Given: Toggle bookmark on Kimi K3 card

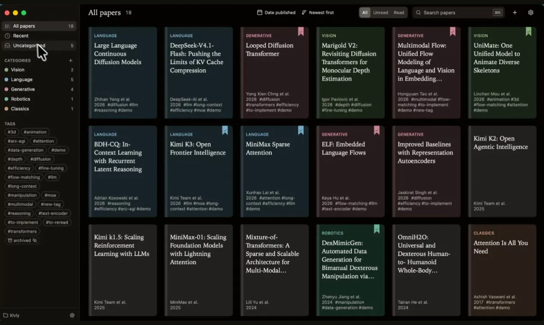Looking at the screenshot, I should [225, 130].
